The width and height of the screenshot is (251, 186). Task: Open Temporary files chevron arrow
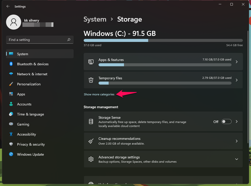(237, 80)
